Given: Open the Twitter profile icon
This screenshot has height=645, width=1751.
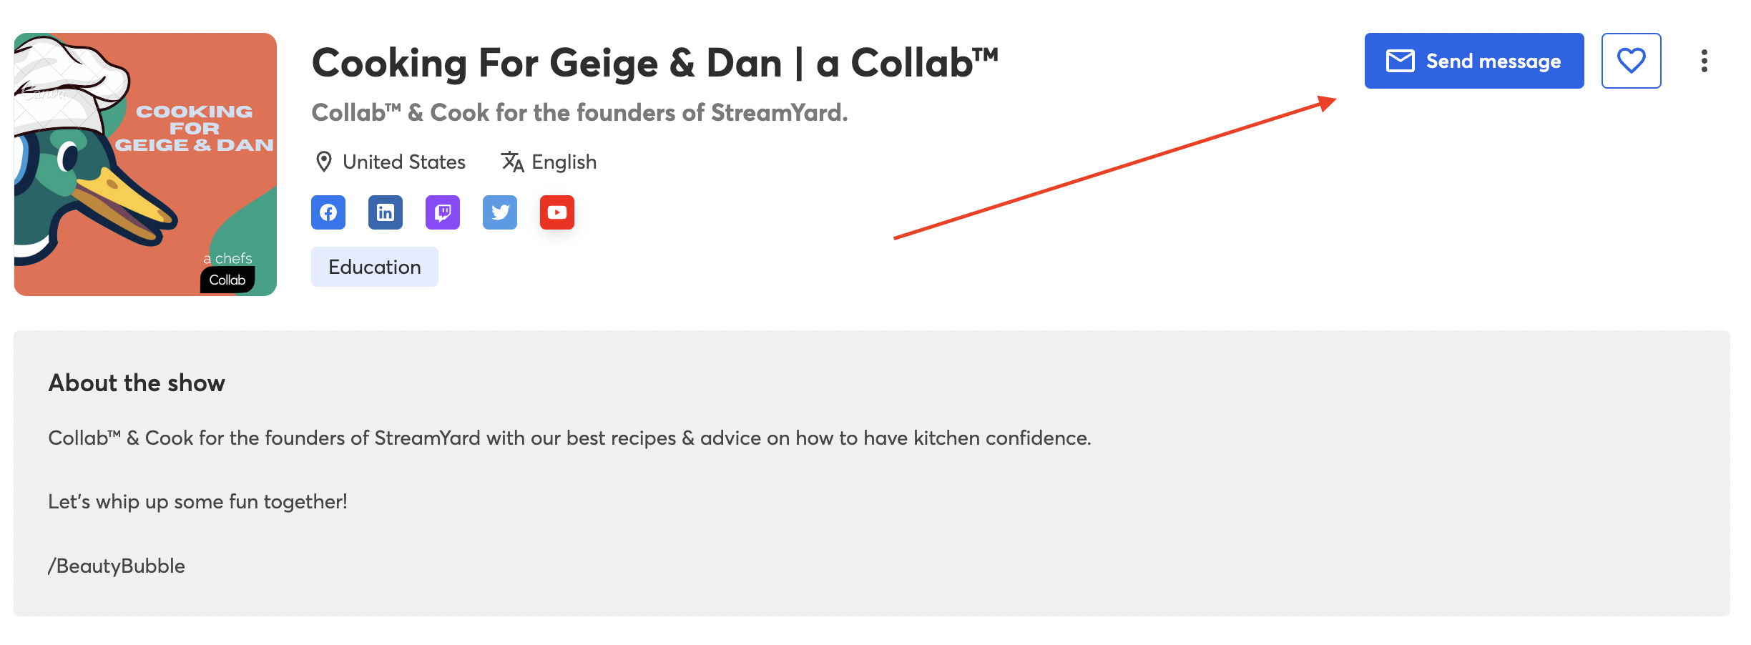Looking at the screenshot, I should (500, 212).
